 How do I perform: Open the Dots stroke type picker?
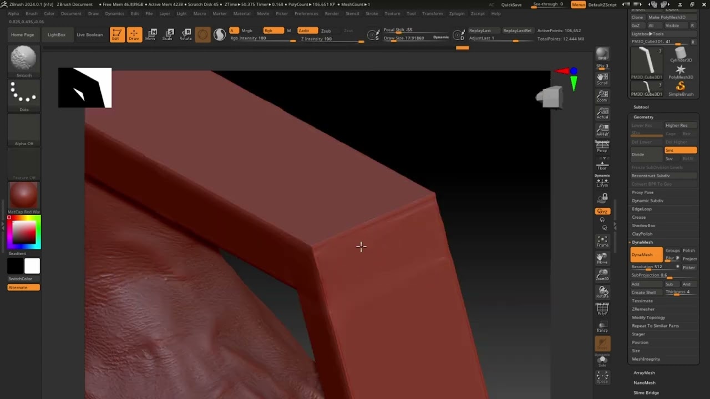tap(24, 96)
